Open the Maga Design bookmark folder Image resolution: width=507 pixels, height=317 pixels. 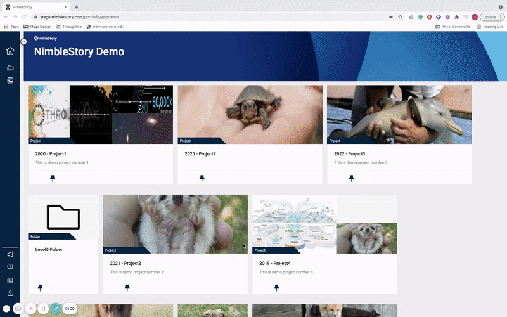pos(38,27)
